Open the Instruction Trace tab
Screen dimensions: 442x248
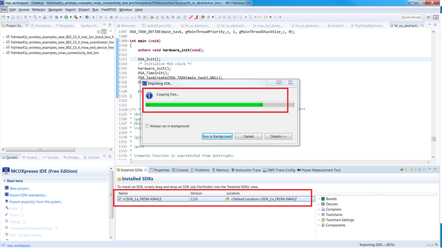[246, 170]
